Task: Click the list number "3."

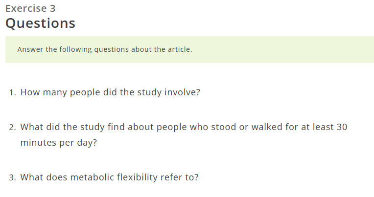Action: point(12,177)
